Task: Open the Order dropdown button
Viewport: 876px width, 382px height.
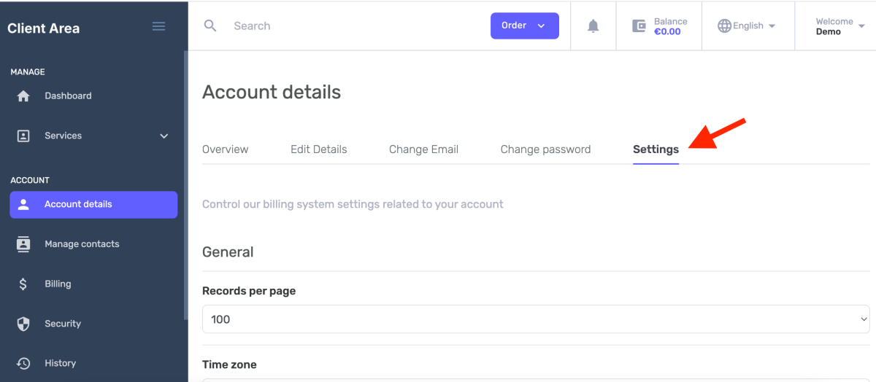Action: [x=524, y=26]
